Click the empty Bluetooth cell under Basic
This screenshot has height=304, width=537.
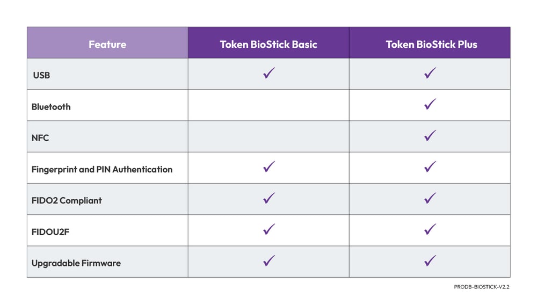(268, 105)
